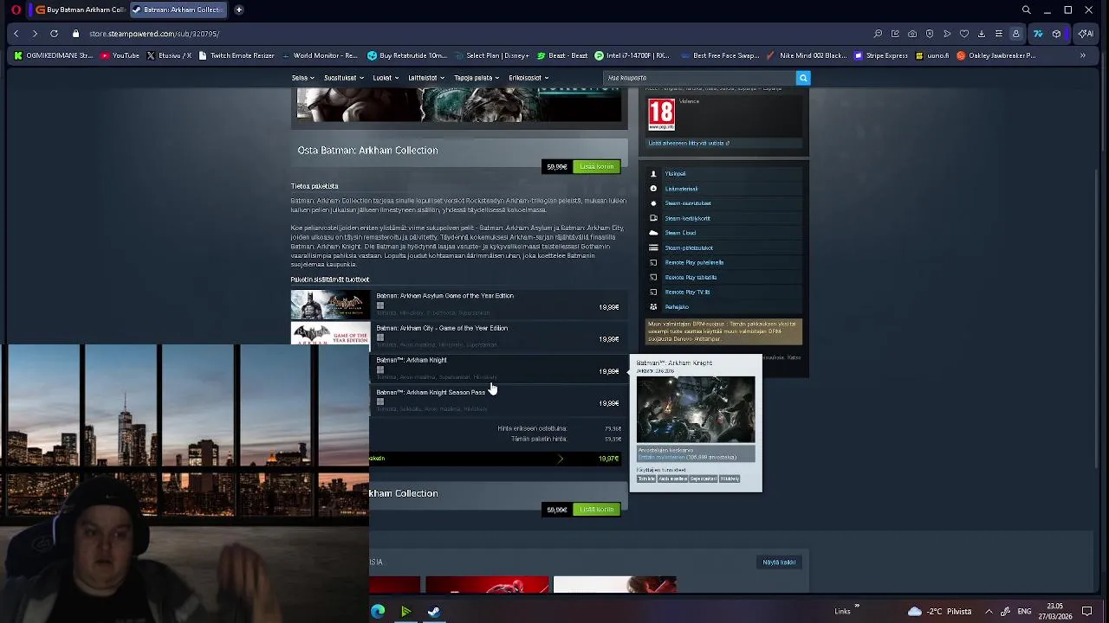Screen dimensions: 1109x623
Task: Click the store.steampowered.com address bar
Action: (154, 34)
